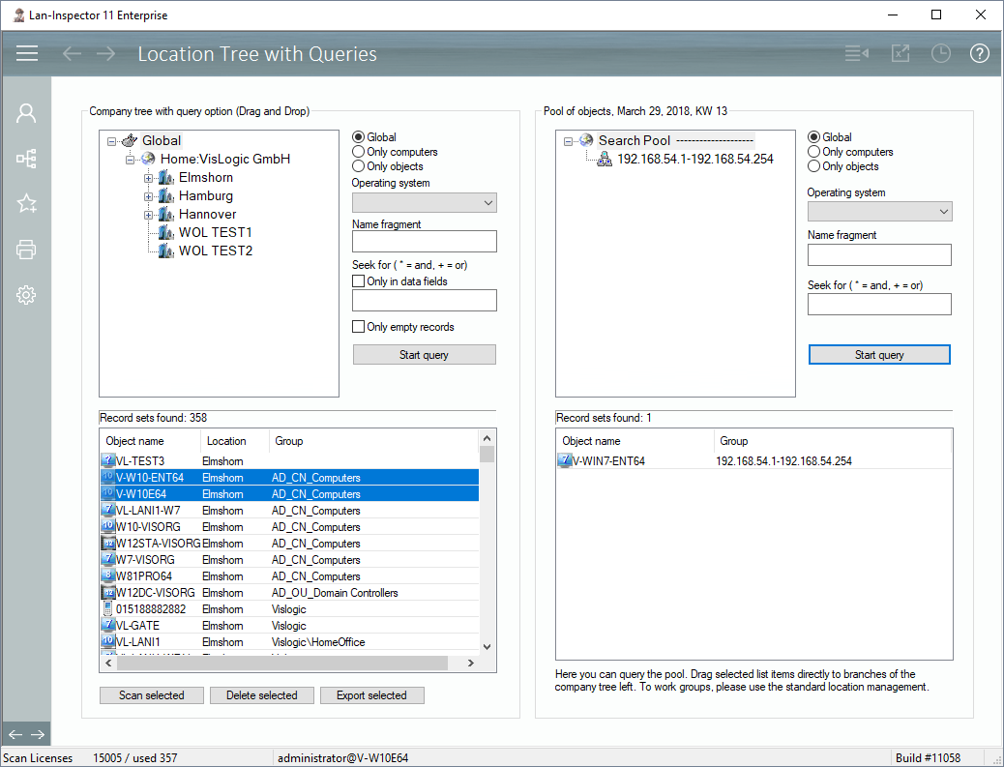Click the printer sidebar icon
Viewport: 1004px width, 767px height.
26,251
